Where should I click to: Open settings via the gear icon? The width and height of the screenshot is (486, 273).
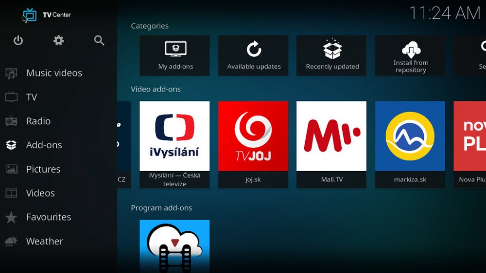(x=58, y=41)
